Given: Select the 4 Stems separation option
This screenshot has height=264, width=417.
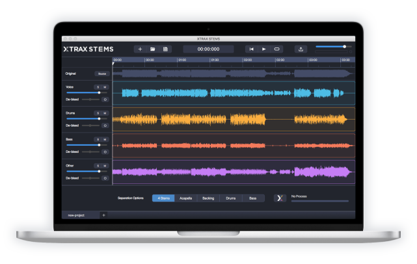Looking at the screenshot, I should pyautogui.click(x=163, y=198).
